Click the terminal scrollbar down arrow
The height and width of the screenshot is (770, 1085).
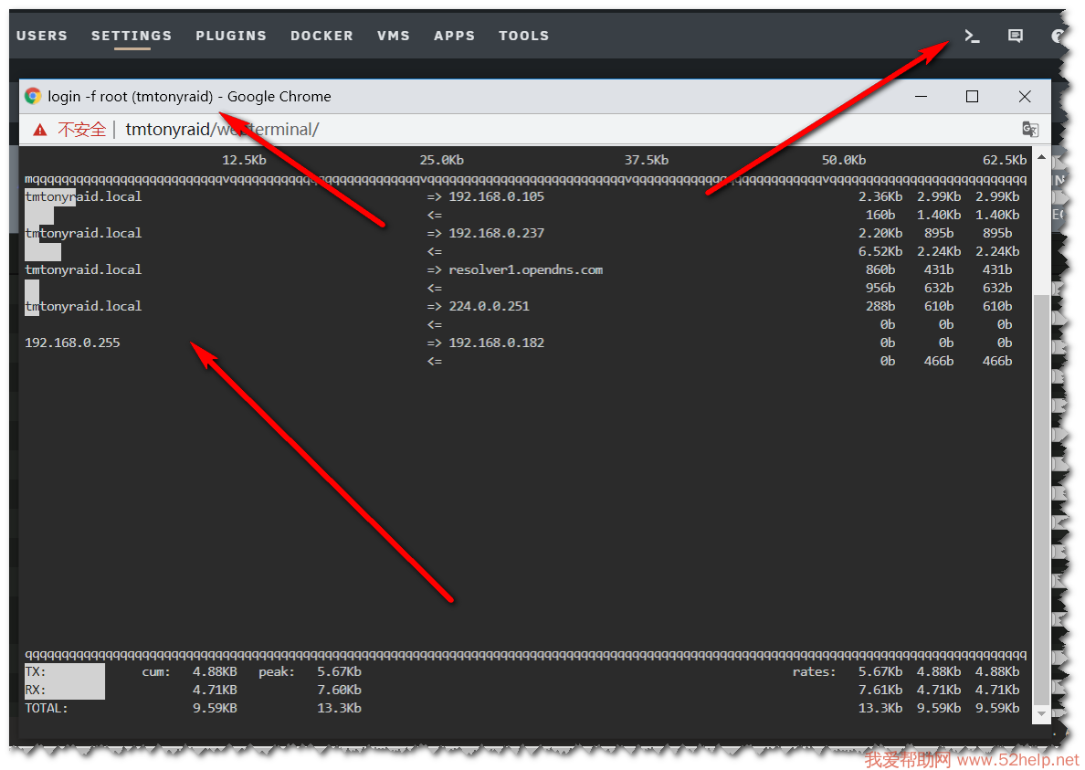(x=1041, y=713)
